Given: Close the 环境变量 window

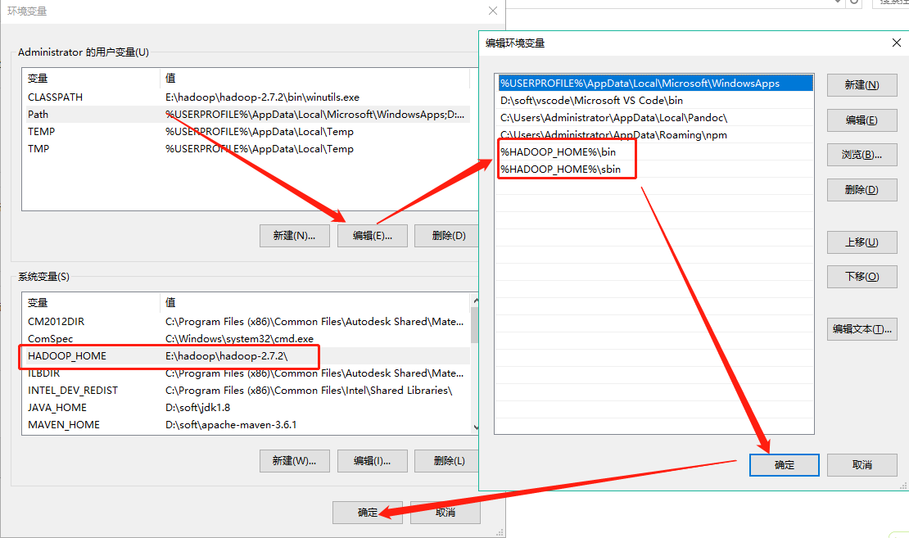Looking at the screenshot, I should pyautogui.click(x=493, y=11).
